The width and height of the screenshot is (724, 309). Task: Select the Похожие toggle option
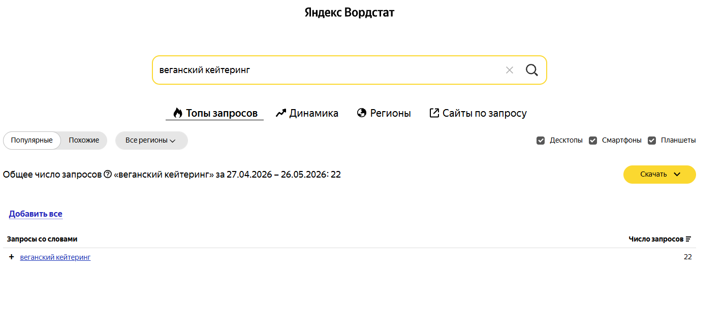point(84,141)
